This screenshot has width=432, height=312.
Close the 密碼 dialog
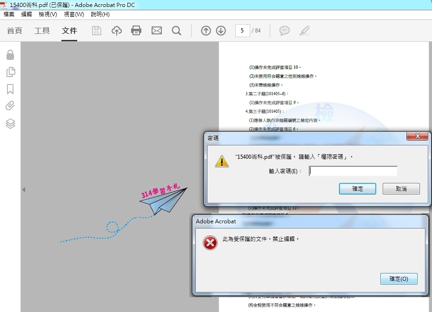tap(418, 136)
